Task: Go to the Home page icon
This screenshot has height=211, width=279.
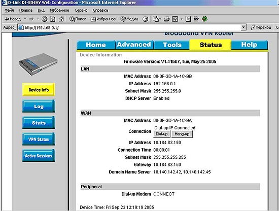Action: 61,19
